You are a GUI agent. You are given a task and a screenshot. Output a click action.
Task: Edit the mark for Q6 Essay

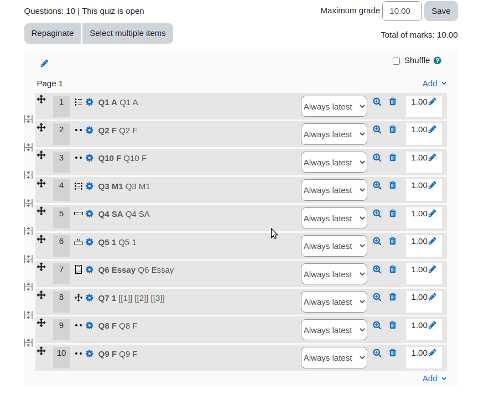tap(433, 269)
